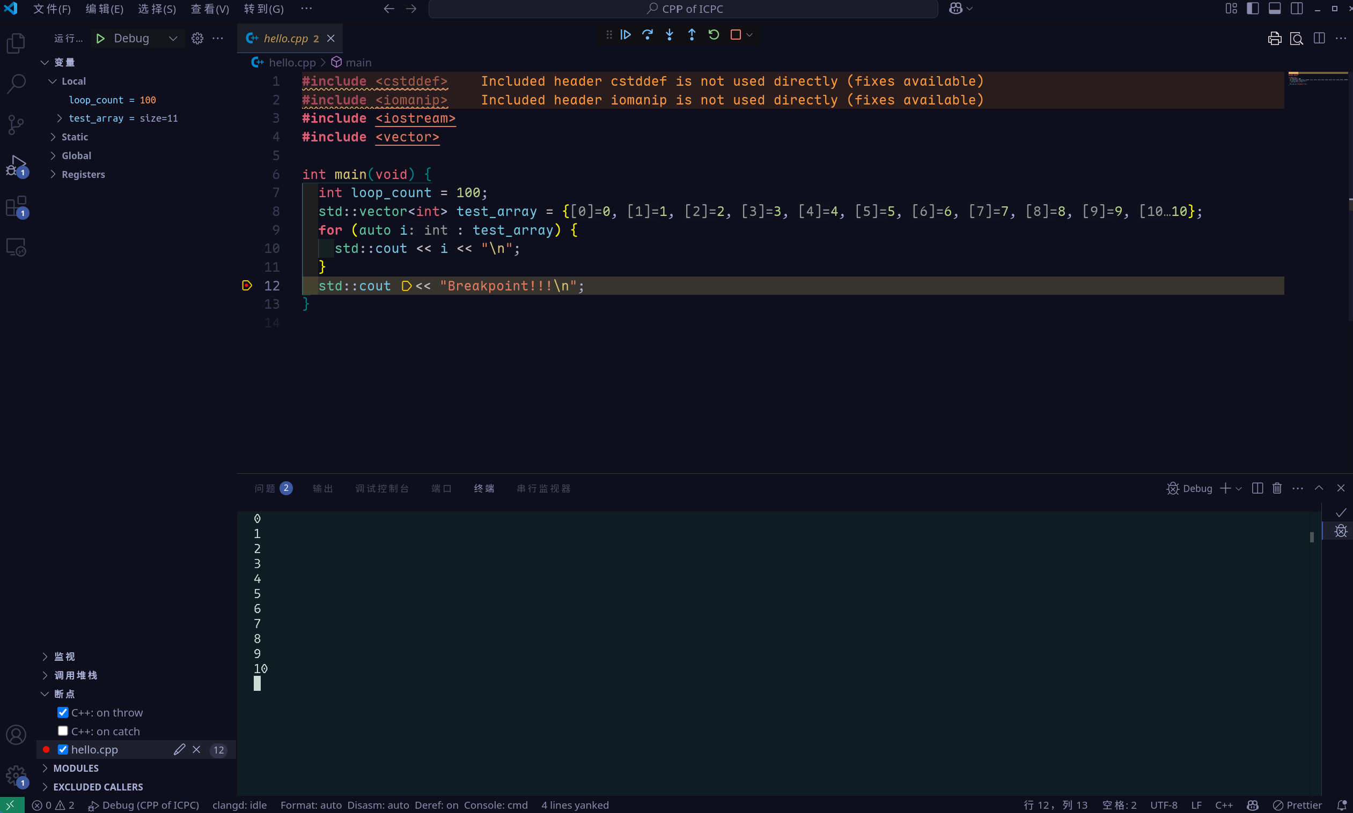Stop debugging with the red square
This screenshot has height=813, width=1353.
click(736, 35)
